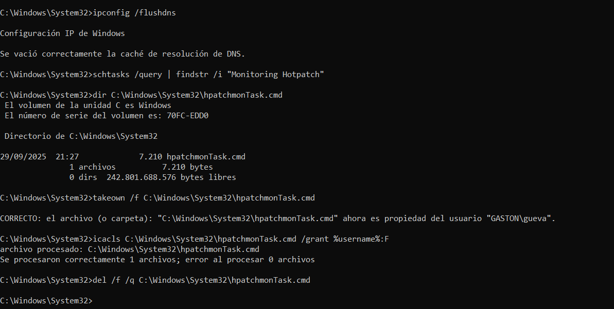Click the final empty command prompt
Image resolution: width=614 pixels, height=309 pixels.
(46, 301)
